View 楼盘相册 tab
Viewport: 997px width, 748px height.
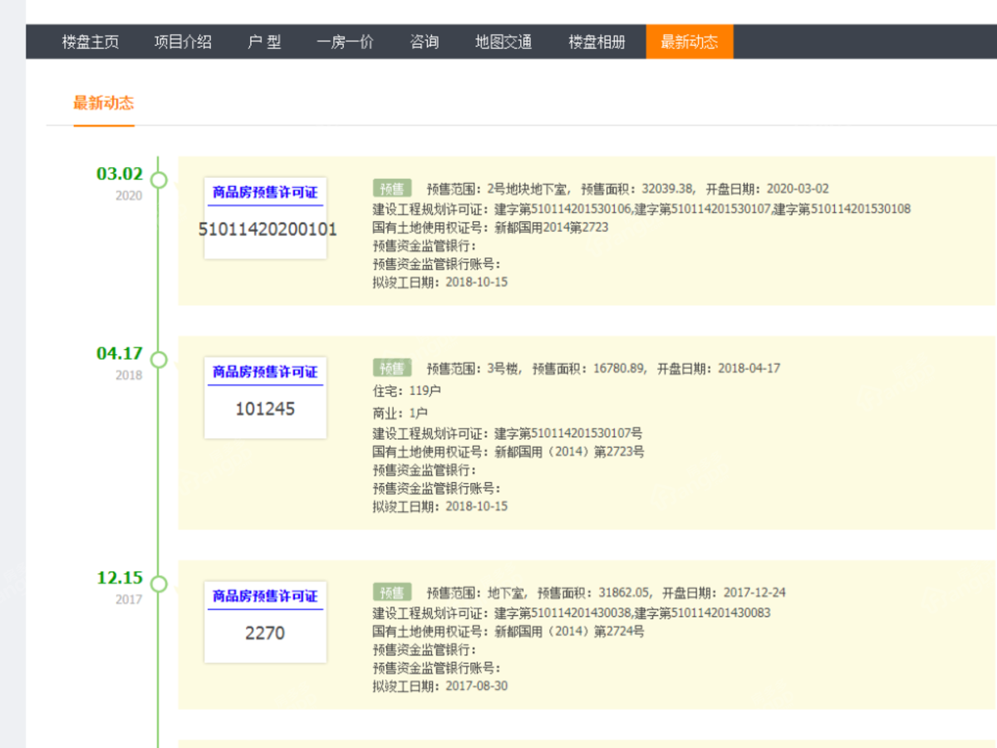coord(597,42)
